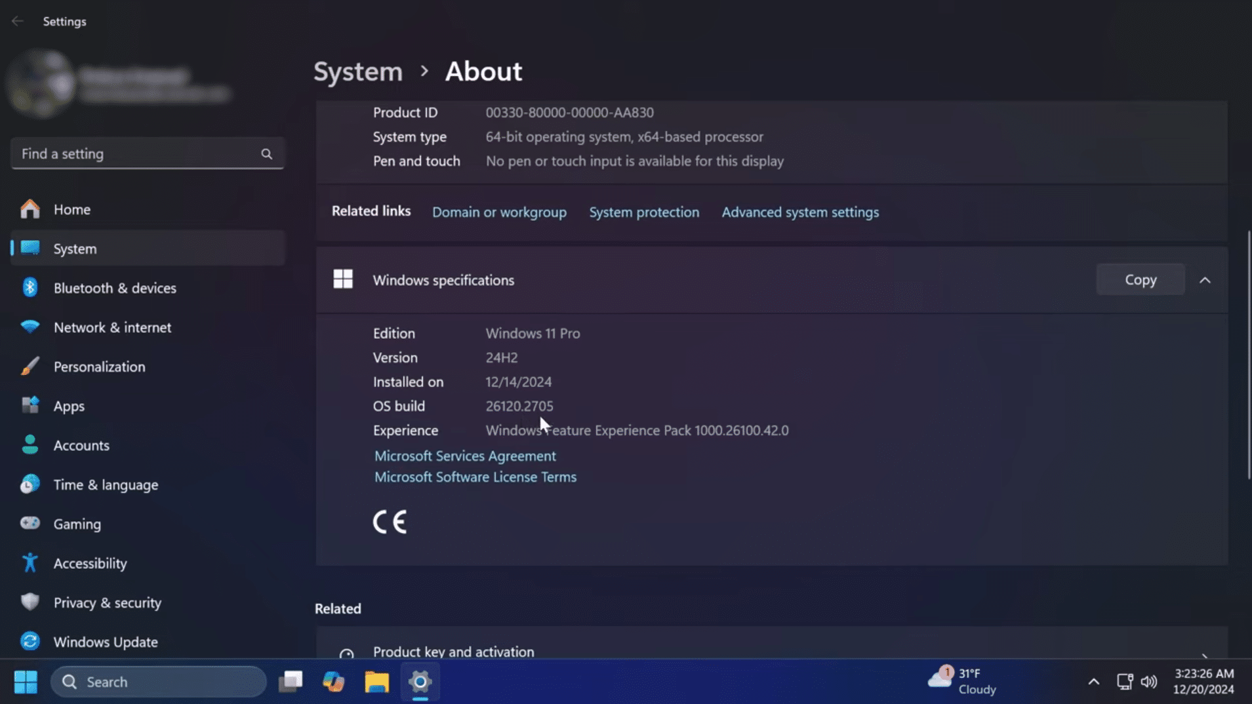The height and width of the screenshot is (704, 1252).
Task: Click the Home house icon
Action: (30, 209)
